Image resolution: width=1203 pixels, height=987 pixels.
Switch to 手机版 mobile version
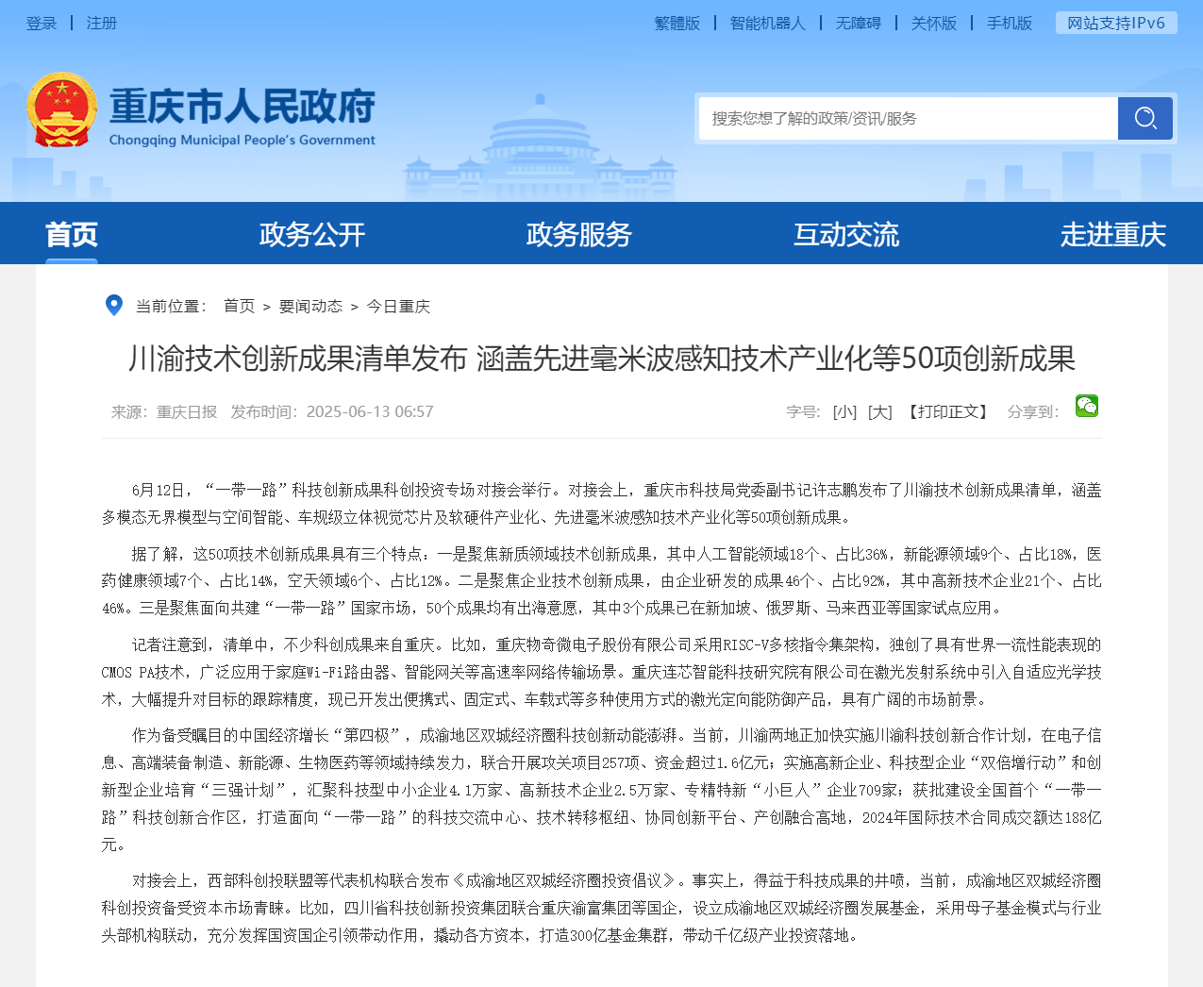[1010, 23]
